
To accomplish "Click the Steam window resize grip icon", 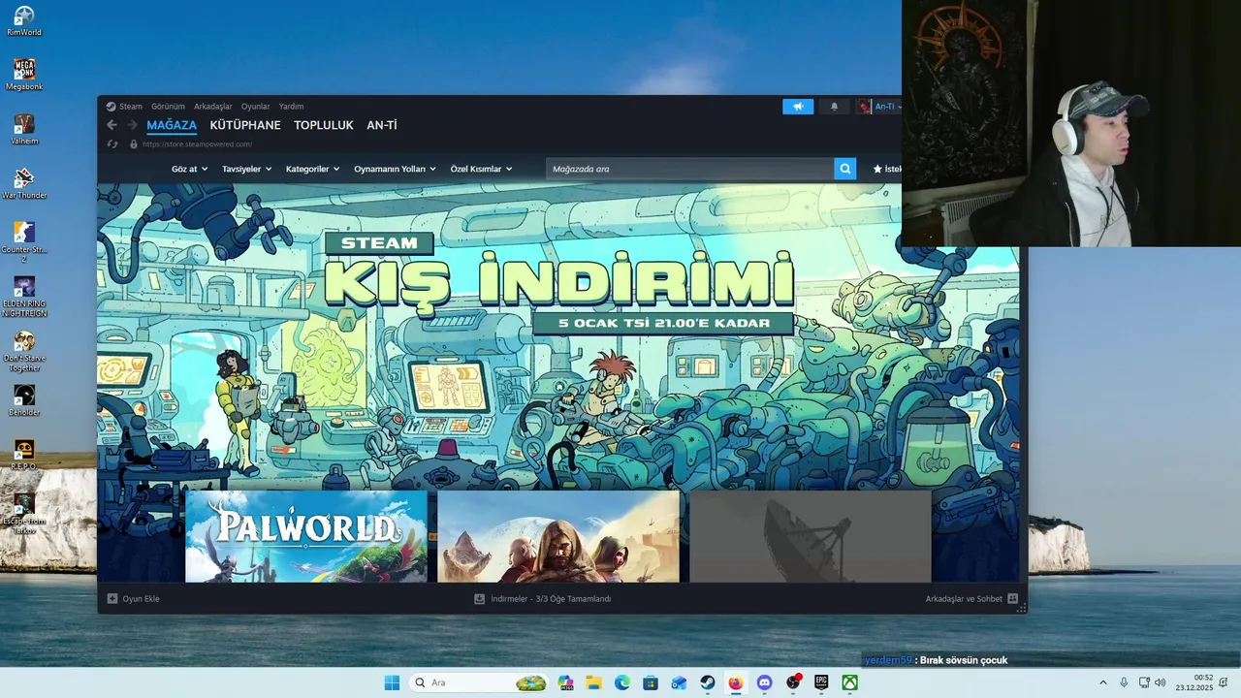I will tap(1021, 609).
